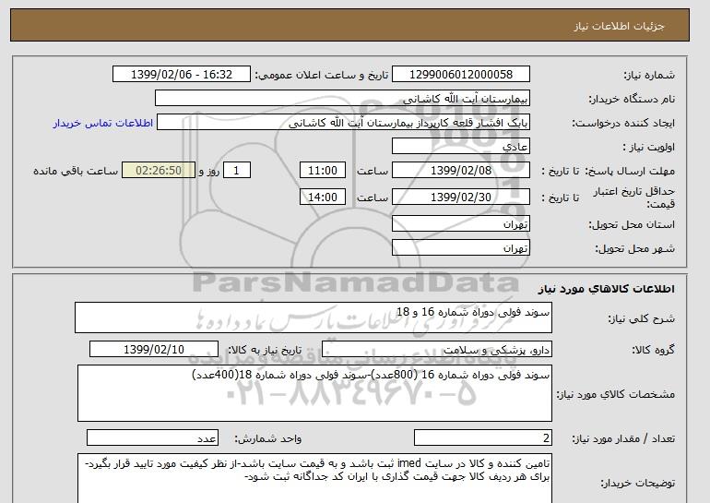Click the quantity field showing 2
Image resolution: width=710 pixels, height=503 pixels.
pyautogui.click(x=482, y=438)
